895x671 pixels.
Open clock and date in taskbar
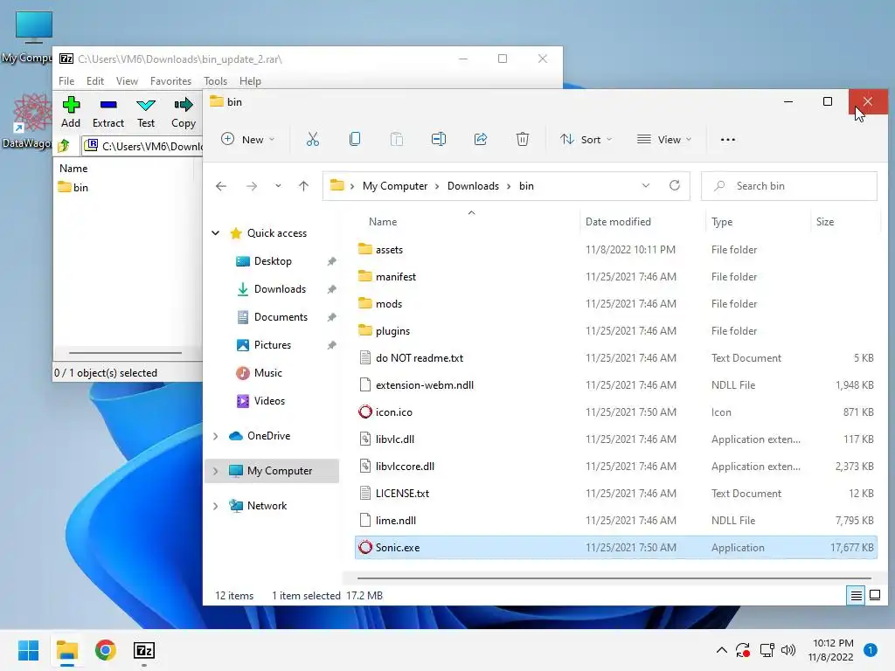tap(833, 650)
